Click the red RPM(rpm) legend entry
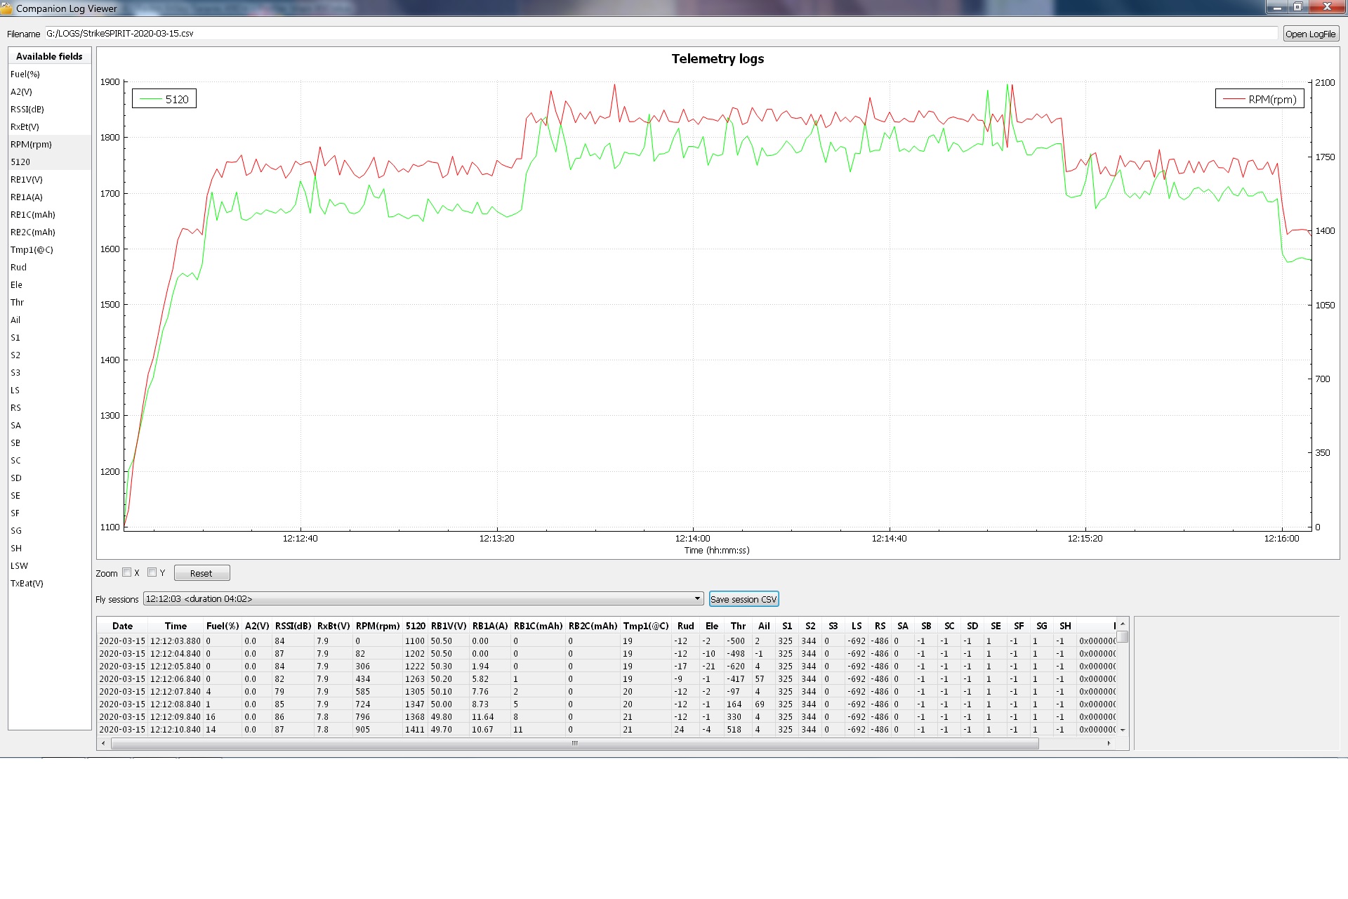1348x899 pixels. pyautogui.click(x=1260, y=99)
